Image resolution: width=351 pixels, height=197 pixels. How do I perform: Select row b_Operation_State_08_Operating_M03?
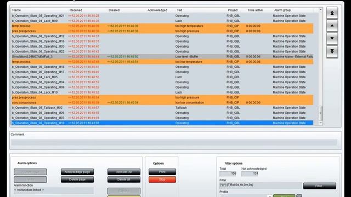[162, 47]
